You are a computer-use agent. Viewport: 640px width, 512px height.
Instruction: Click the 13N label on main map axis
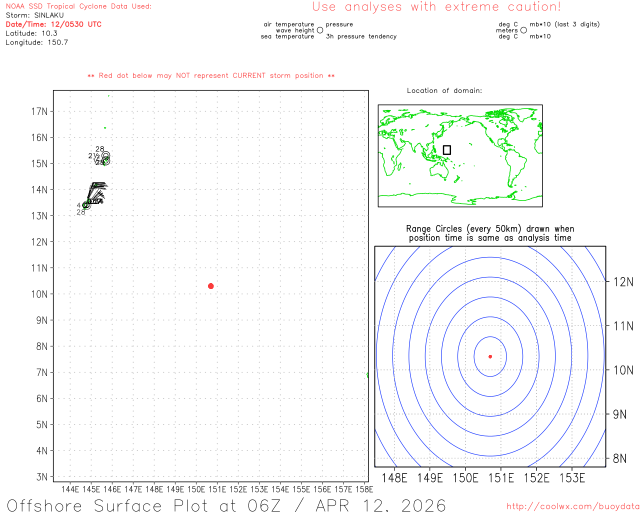click(x=39, y=216)
